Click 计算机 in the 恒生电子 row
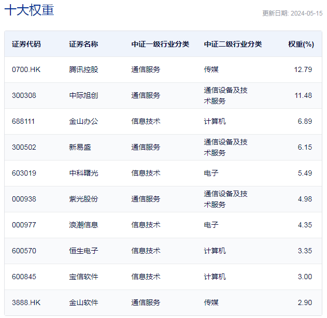Viewport: 327px width, 318px height. [215, 251]
